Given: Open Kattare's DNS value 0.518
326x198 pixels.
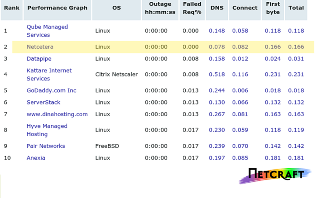Looking at the screenshot, I should point(217,74).
